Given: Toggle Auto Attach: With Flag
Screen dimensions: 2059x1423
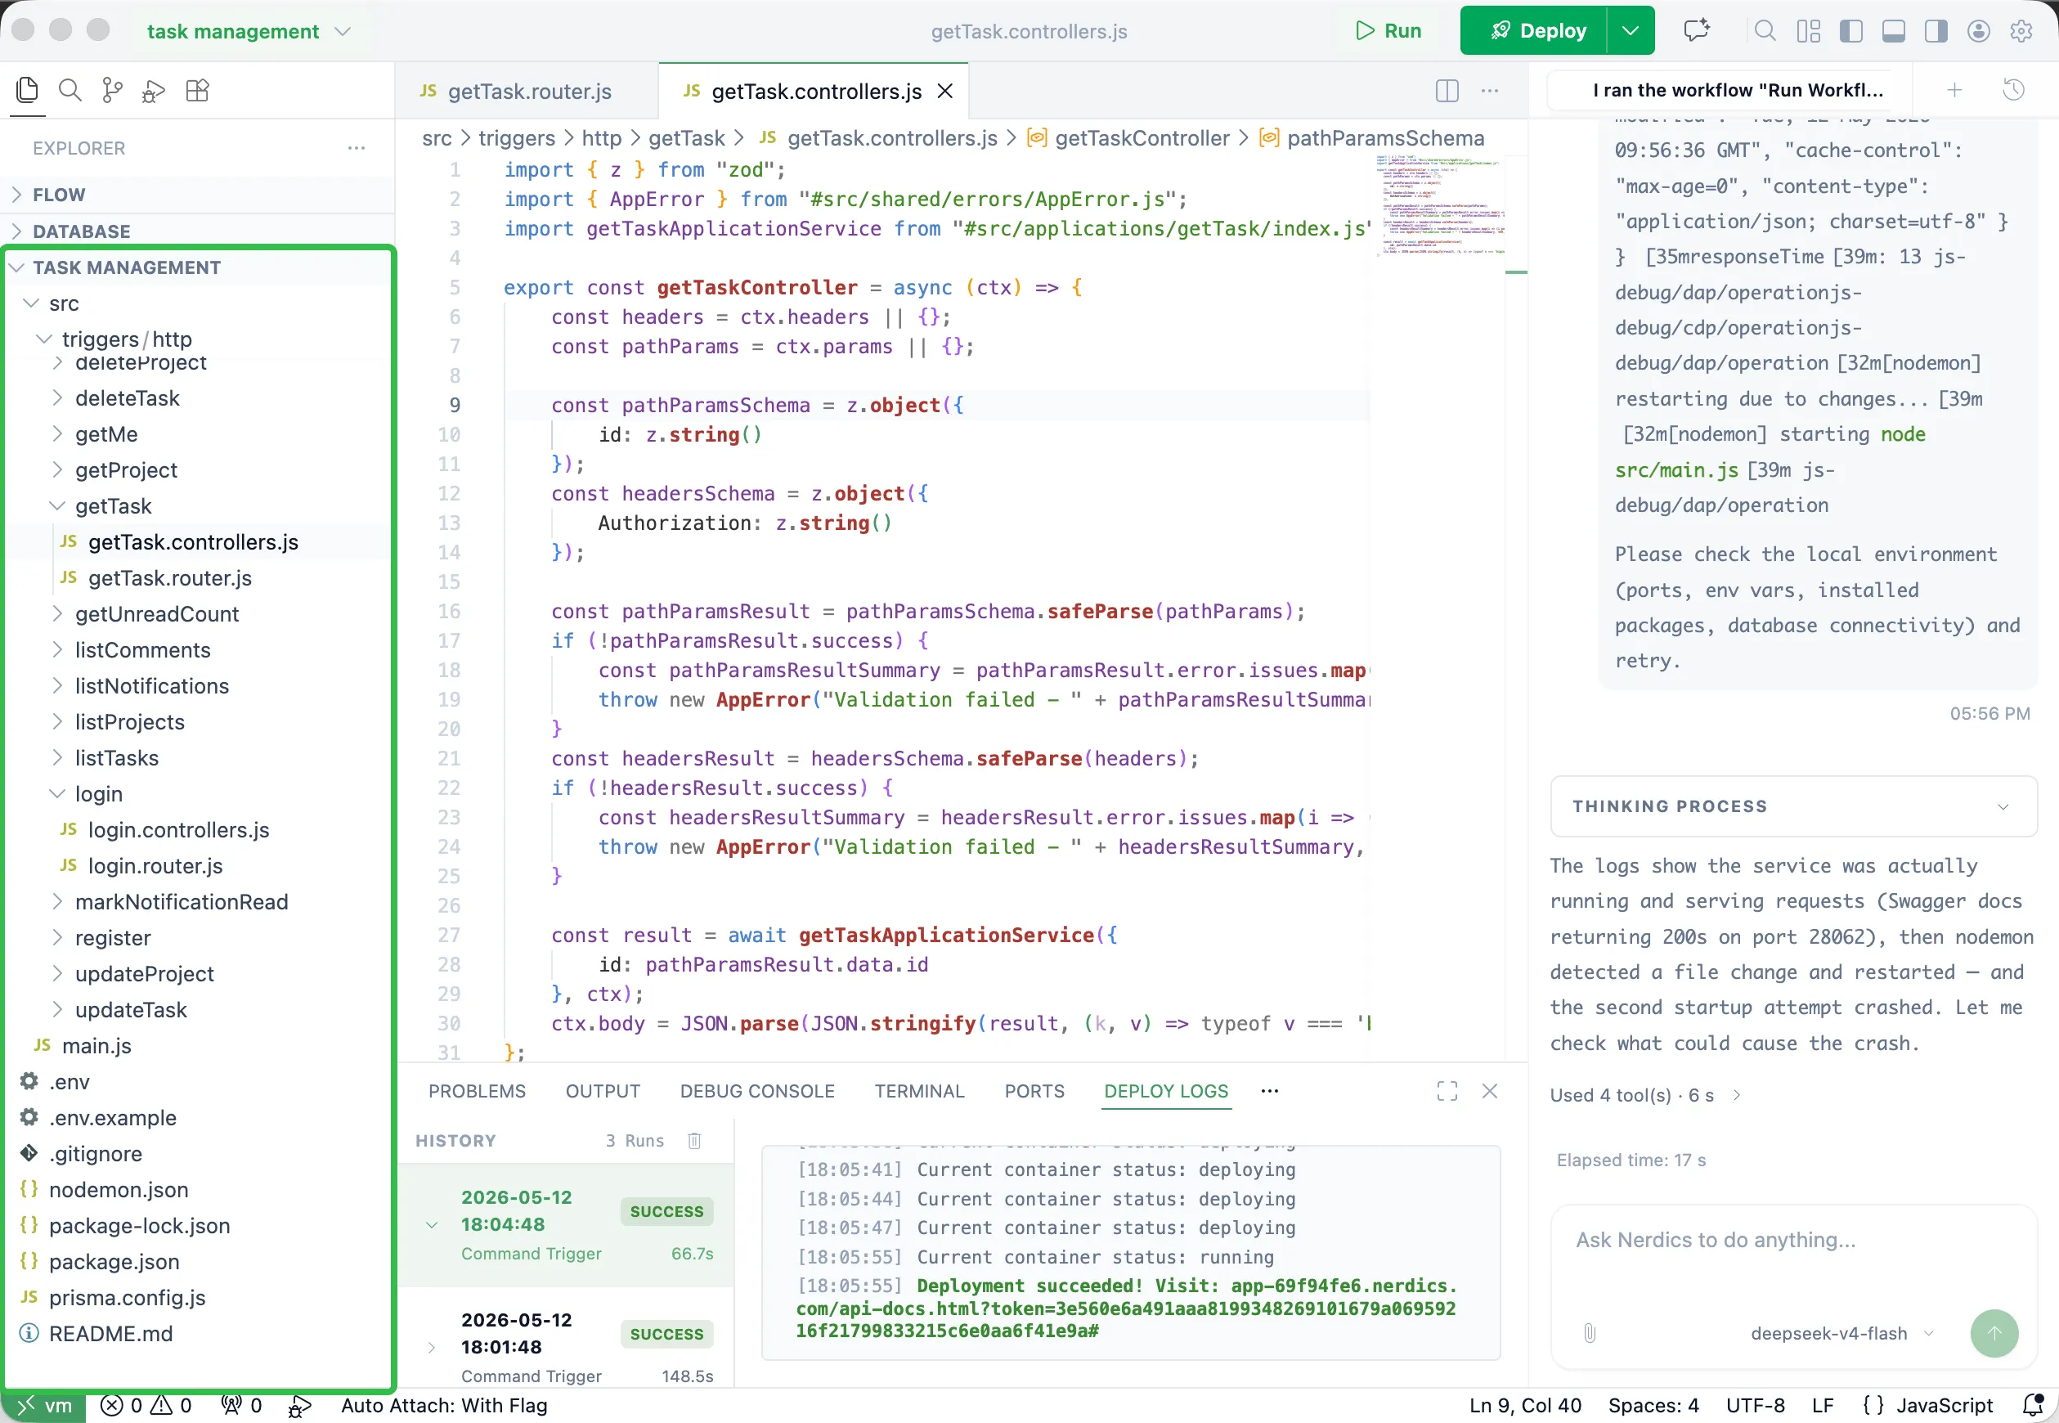Looking at the screenshot, I should (444, 1405).
